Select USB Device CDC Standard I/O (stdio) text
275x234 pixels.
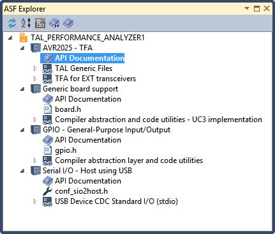pyautogui.click(x=116, y=201)
